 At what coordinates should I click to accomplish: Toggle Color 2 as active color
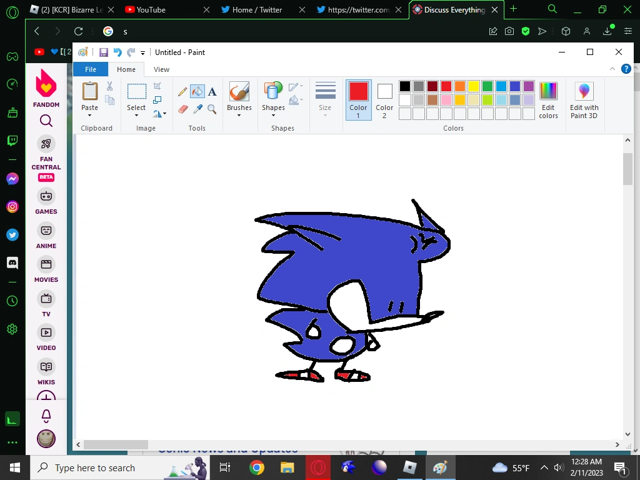(x=384, y=99)
